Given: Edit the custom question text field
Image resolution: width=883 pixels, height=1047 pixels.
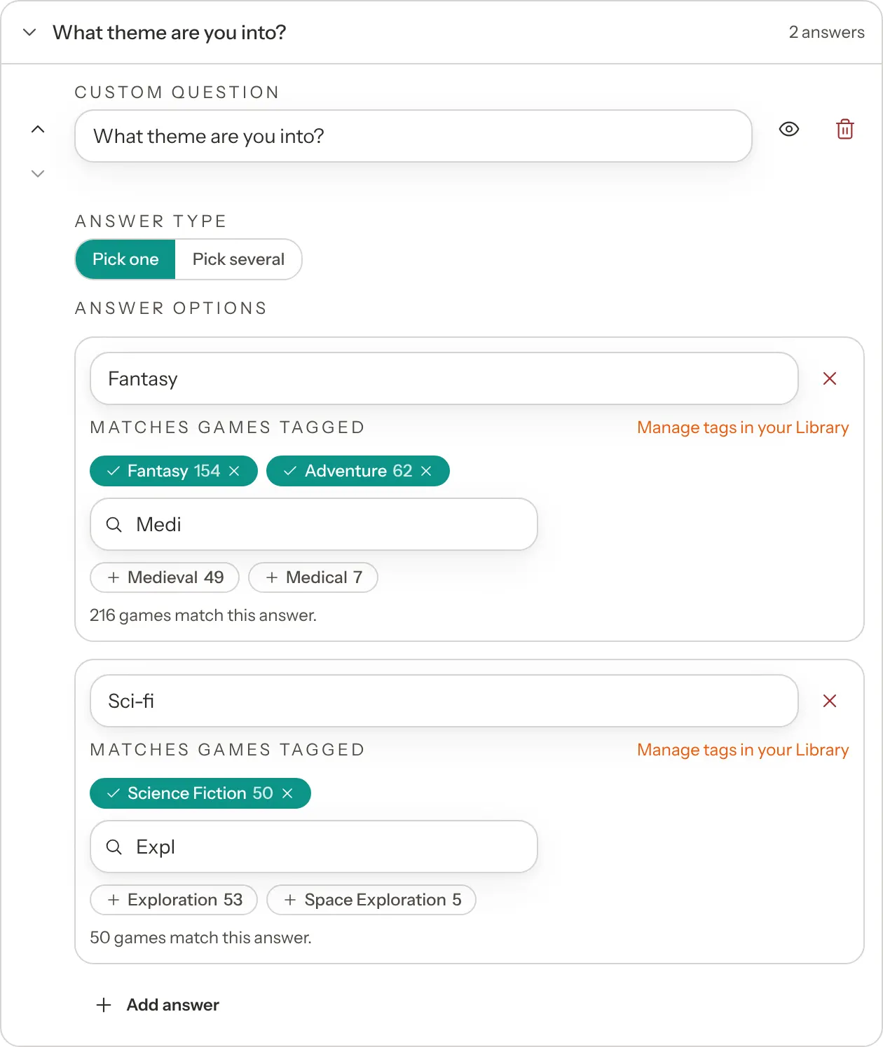Looking at the screenshot, I should point(413,136).
